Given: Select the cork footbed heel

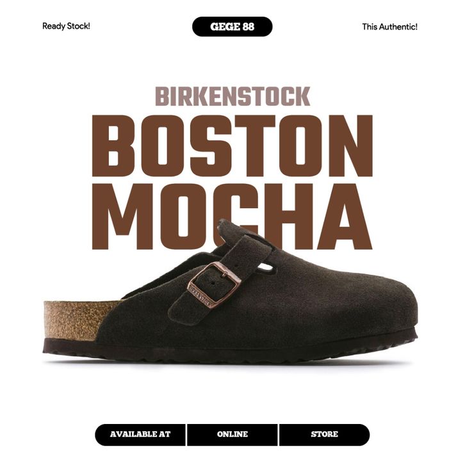Looking at the screenshot, I should coord(77,320).
